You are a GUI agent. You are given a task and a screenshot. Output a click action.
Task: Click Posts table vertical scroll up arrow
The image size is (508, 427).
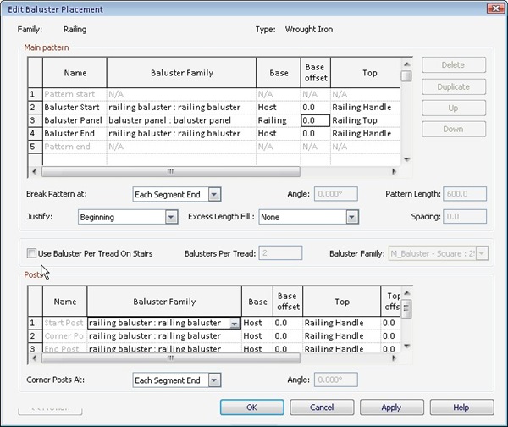coord(406,294)
